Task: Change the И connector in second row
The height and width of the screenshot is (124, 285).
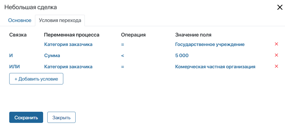Action: tap(11, 55)
